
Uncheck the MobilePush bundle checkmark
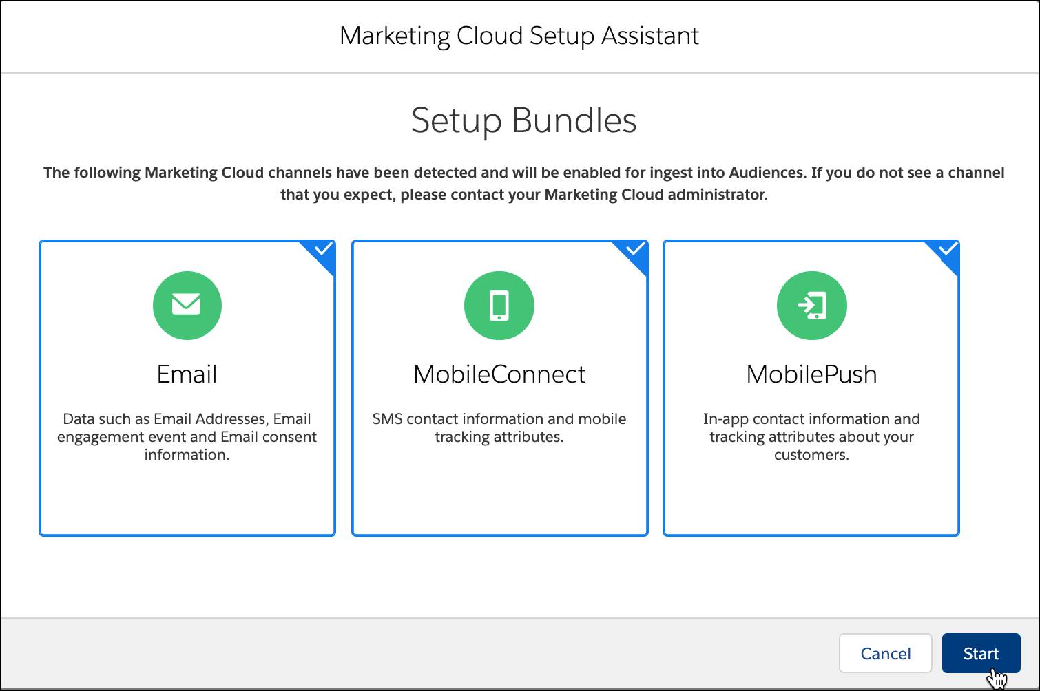[947, 251]
